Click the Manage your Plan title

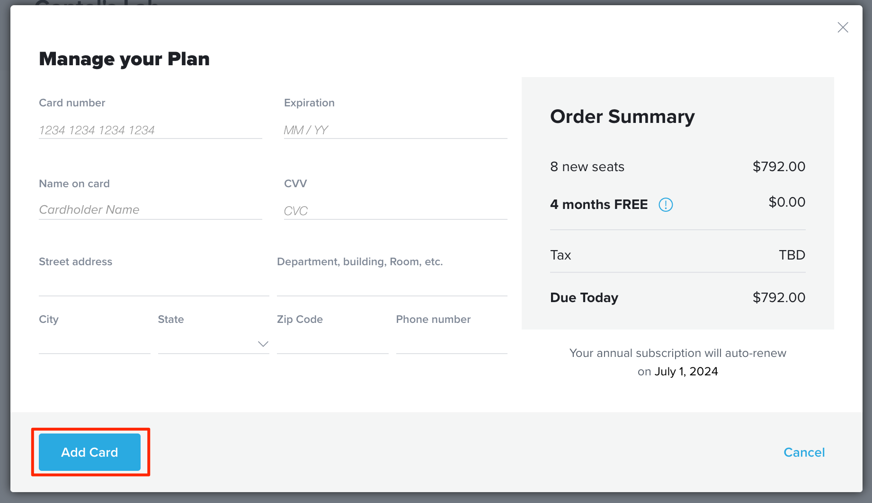(124, 59)
